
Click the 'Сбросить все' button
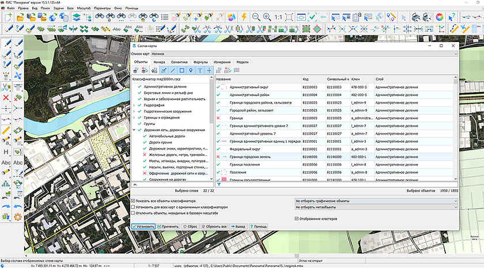click(x=215, y=227)
